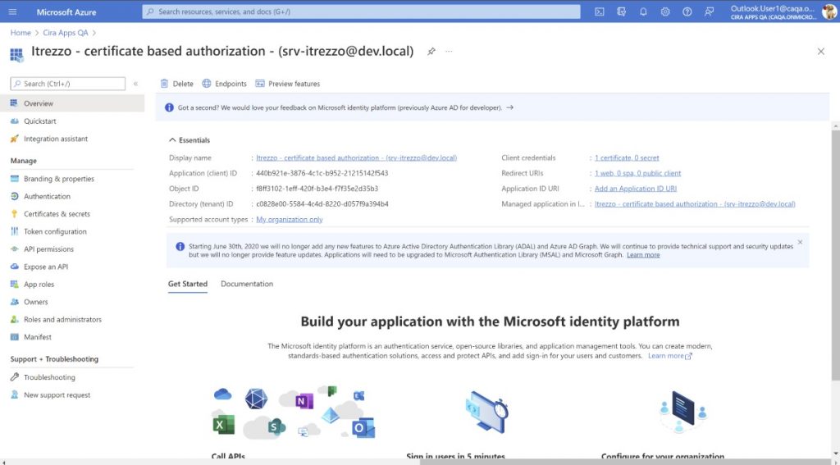Close the app registration blade
840x465 pixels.
820,52
